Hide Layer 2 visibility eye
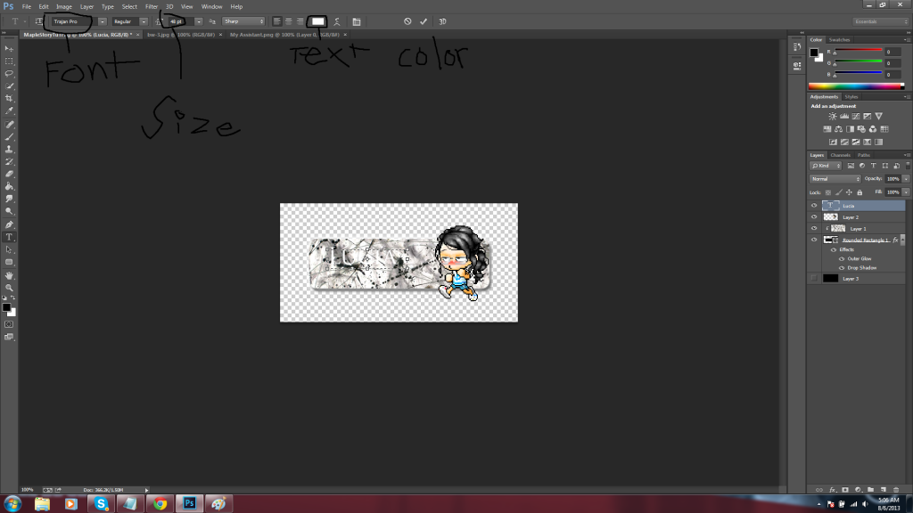Image resolution: width=913 pixels, height=513 pixels. (814, 217)
